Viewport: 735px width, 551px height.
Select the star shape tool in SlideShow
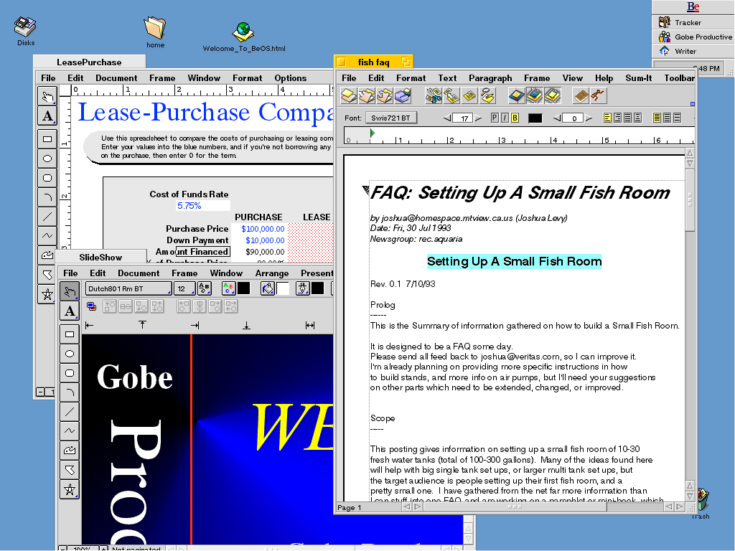tap(70, 489)
